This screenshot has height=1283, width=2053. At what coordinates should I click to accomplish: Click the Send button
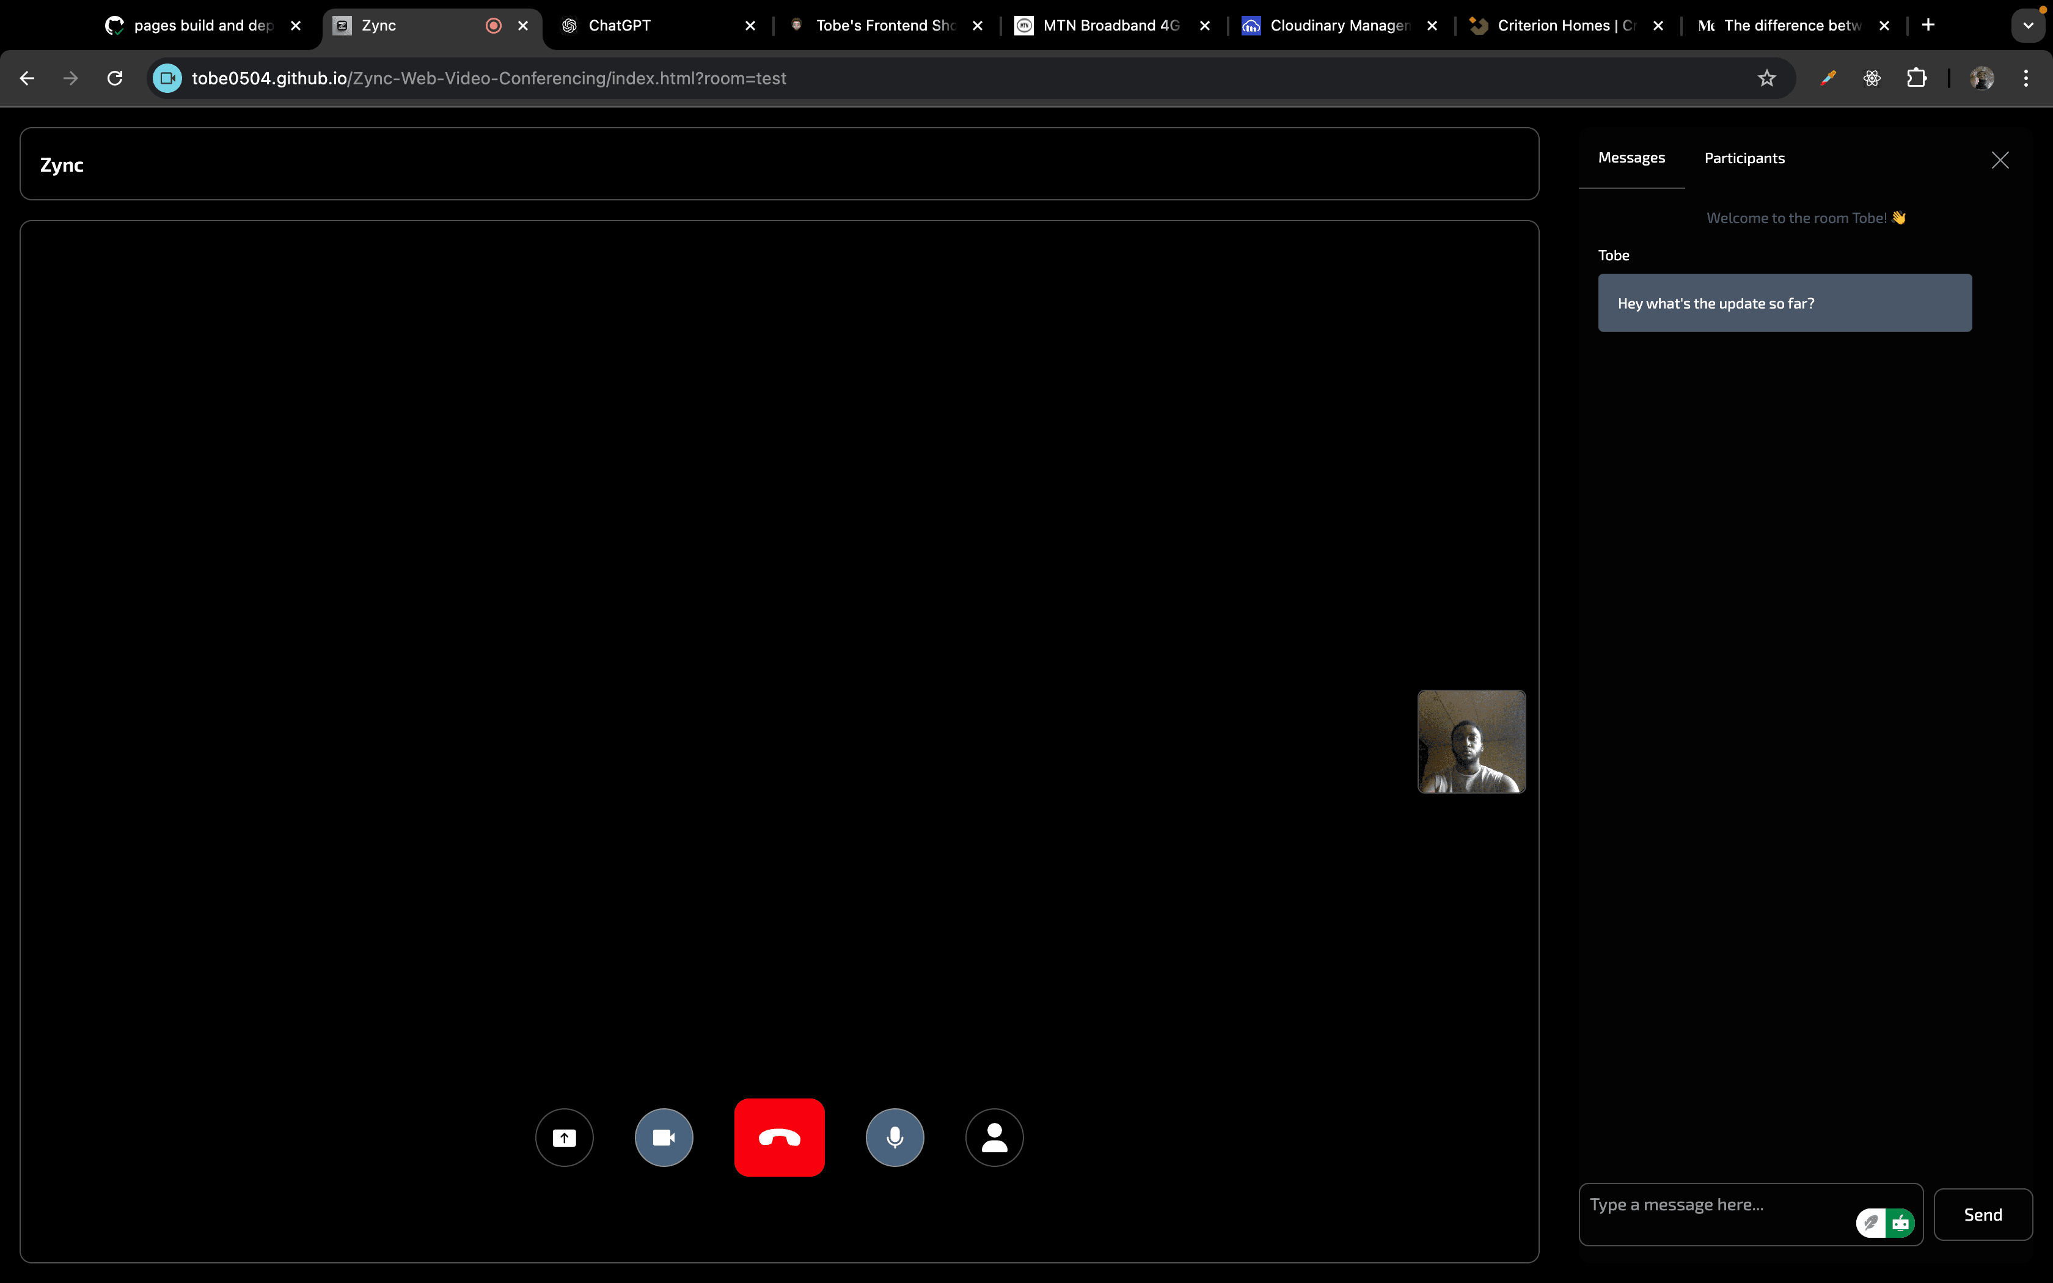pos(1983,1215)
